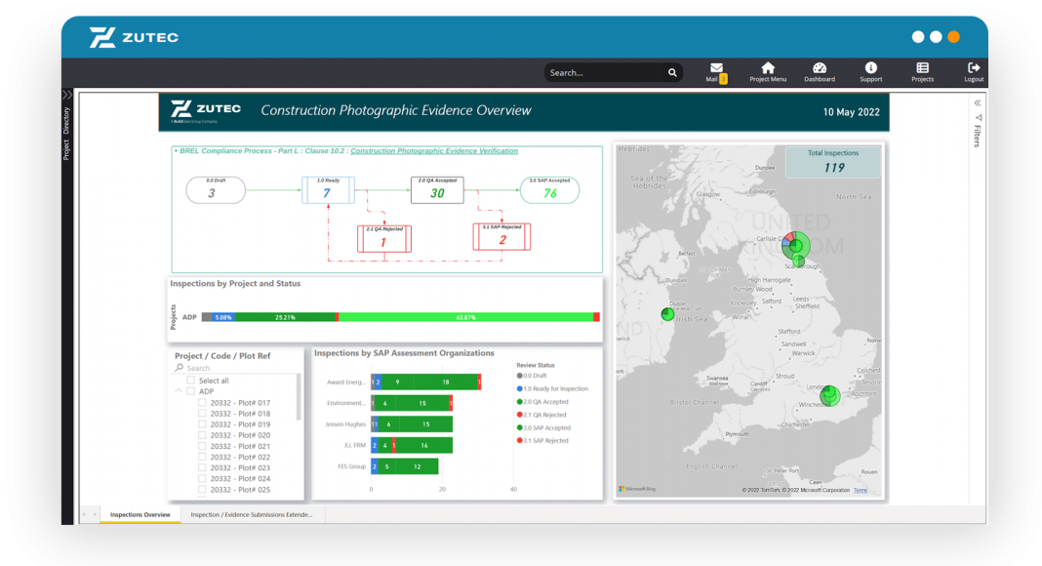1042x566 pixels.
Task: Click the 2.0 QA Accepted box
Action: tap(437, 190)
